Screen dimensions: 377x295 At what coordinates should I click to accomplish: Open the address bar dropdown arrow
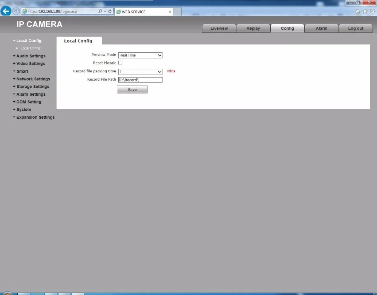[x=105, y=11]
